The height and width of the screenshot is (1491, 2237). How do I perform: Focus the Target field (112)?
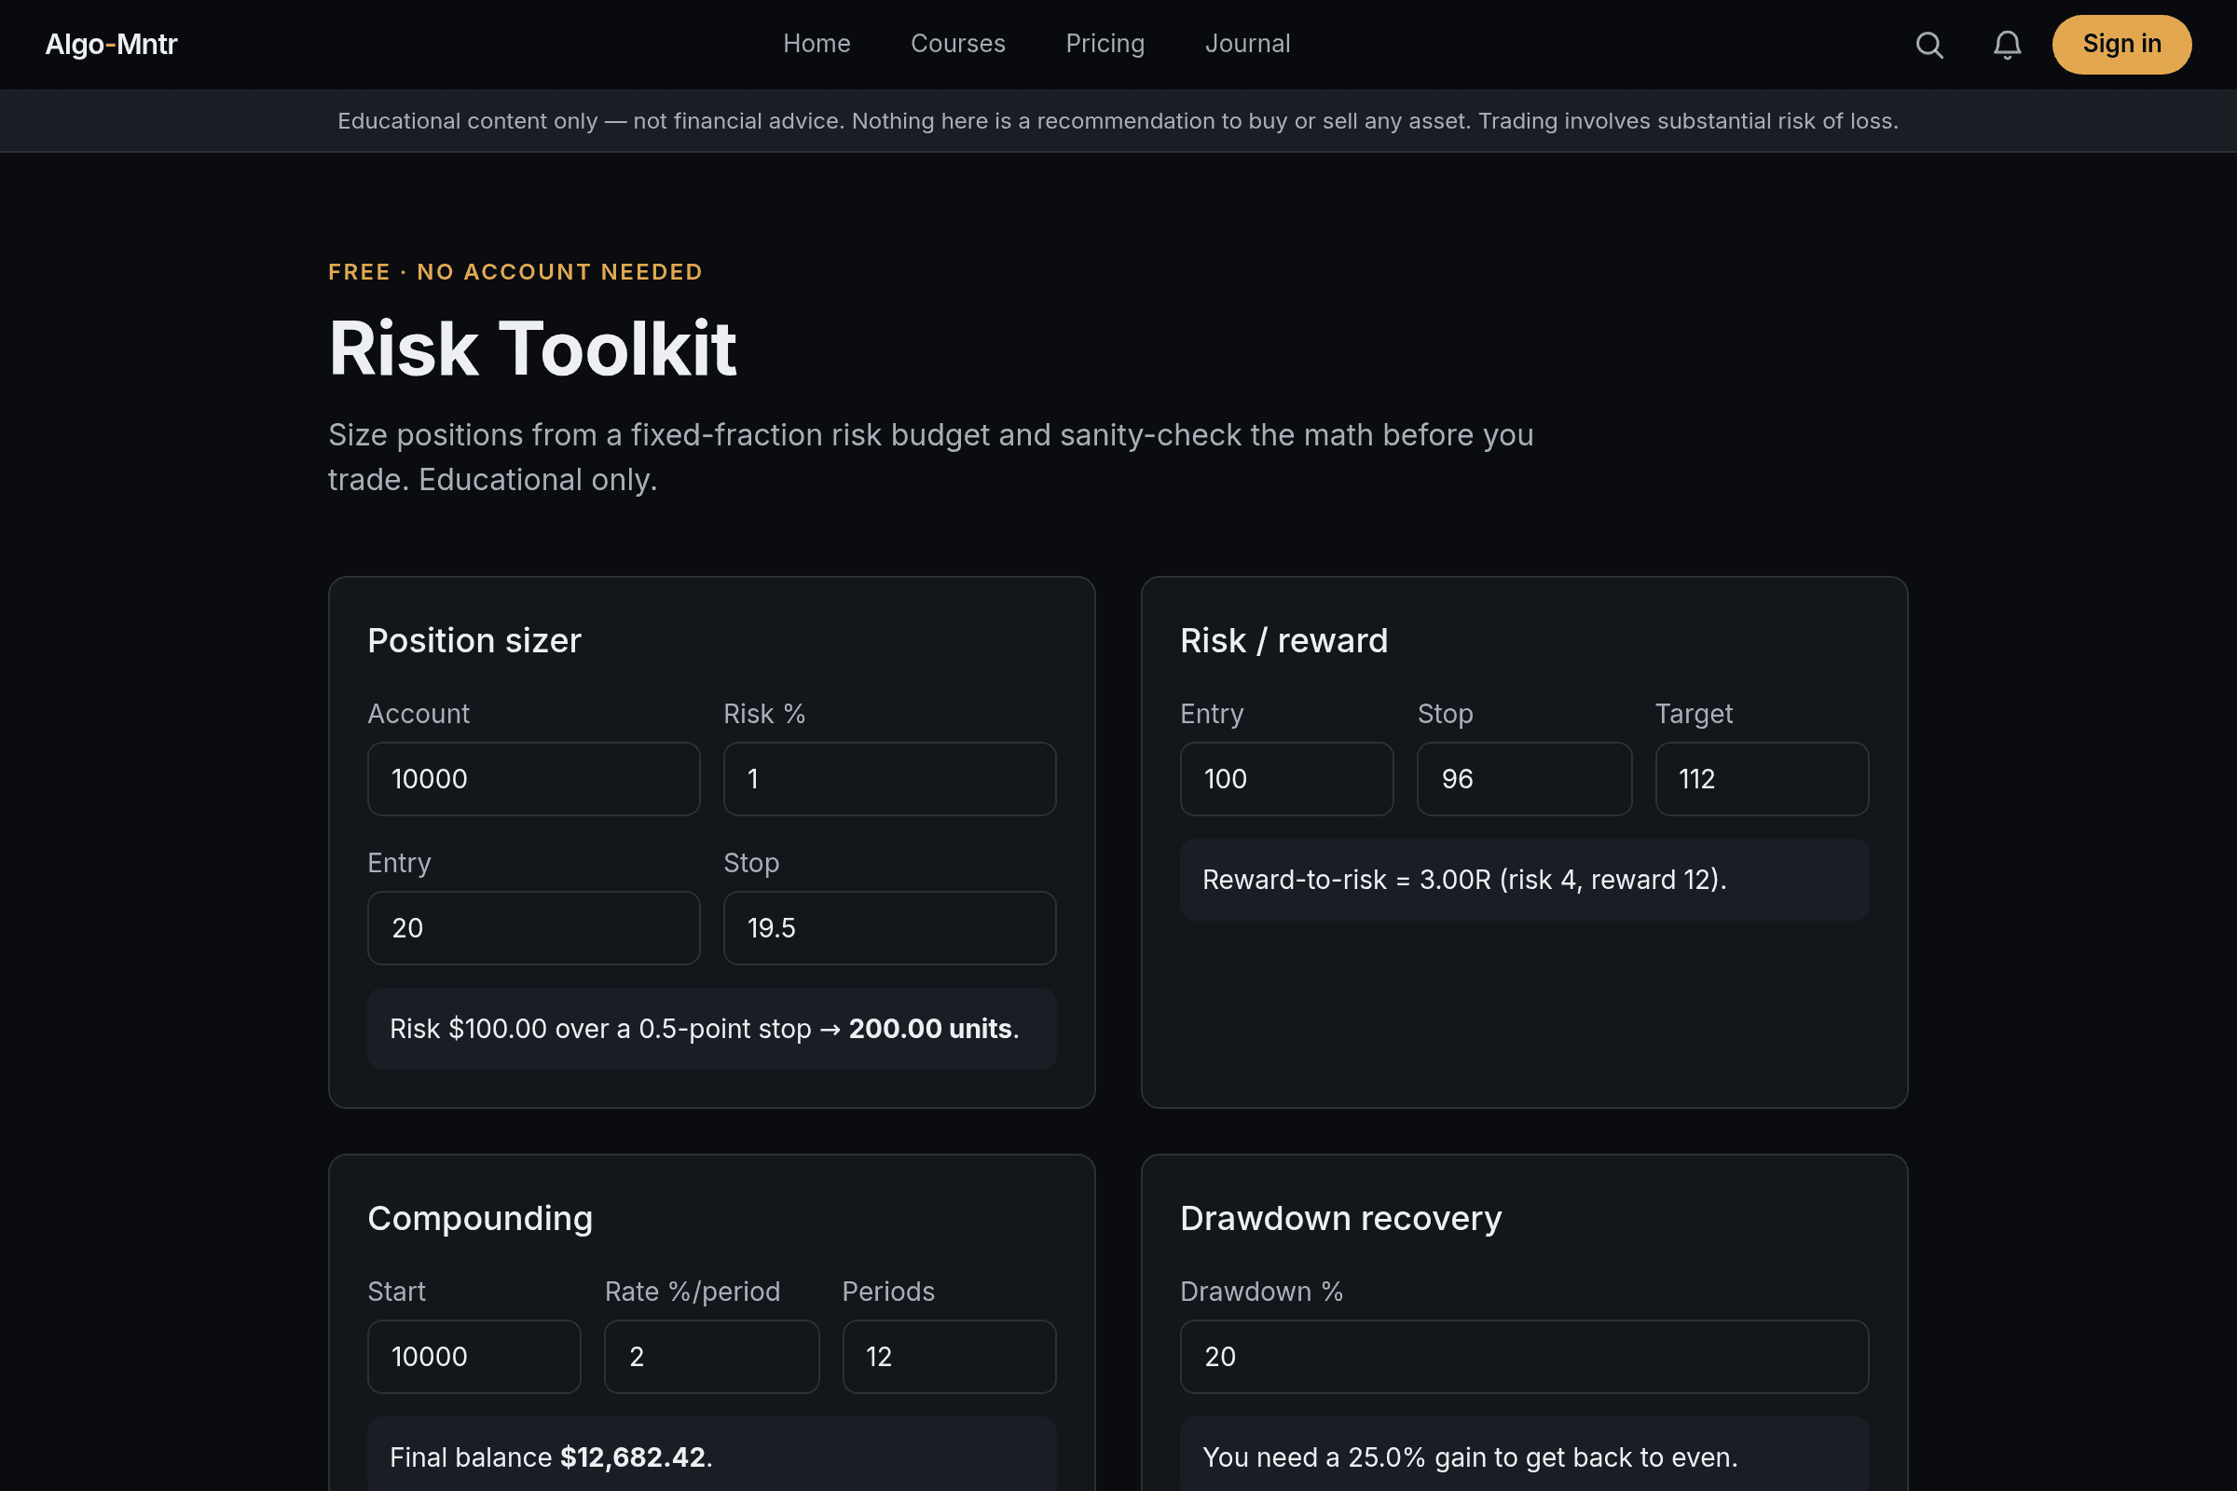click(1762, 779)
